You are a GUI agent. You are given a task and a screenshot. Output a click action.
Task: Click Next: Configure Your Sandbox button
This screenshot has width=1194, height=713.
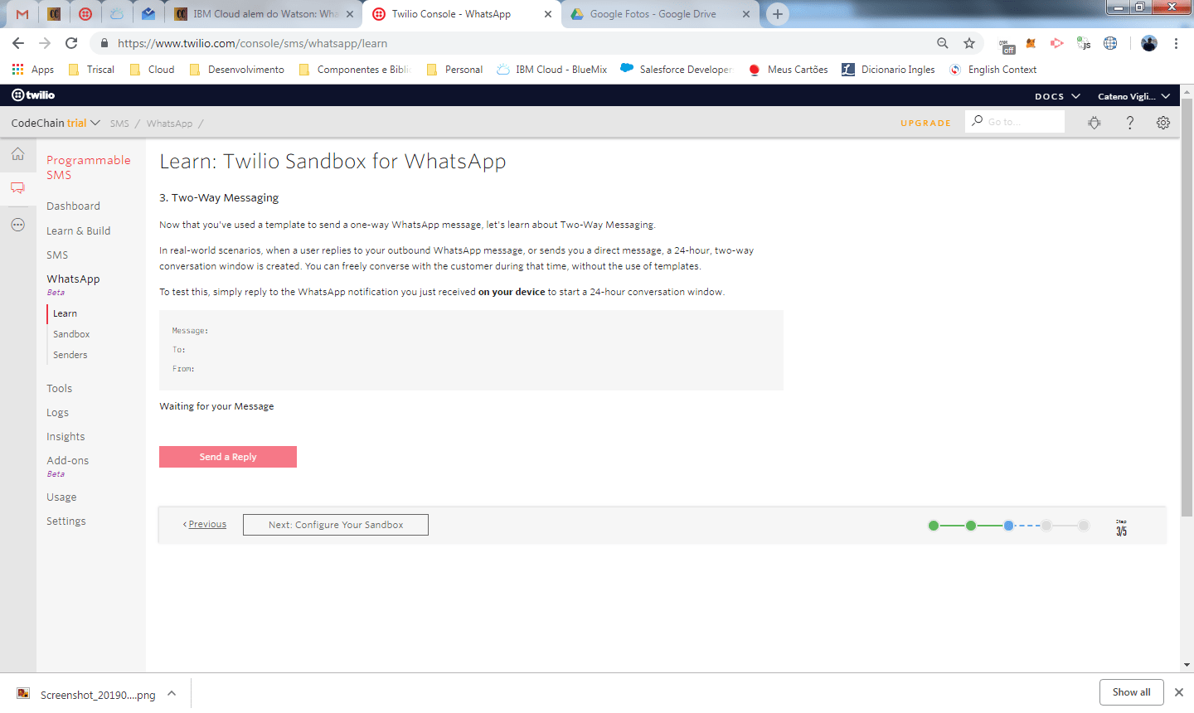point(336,525)
